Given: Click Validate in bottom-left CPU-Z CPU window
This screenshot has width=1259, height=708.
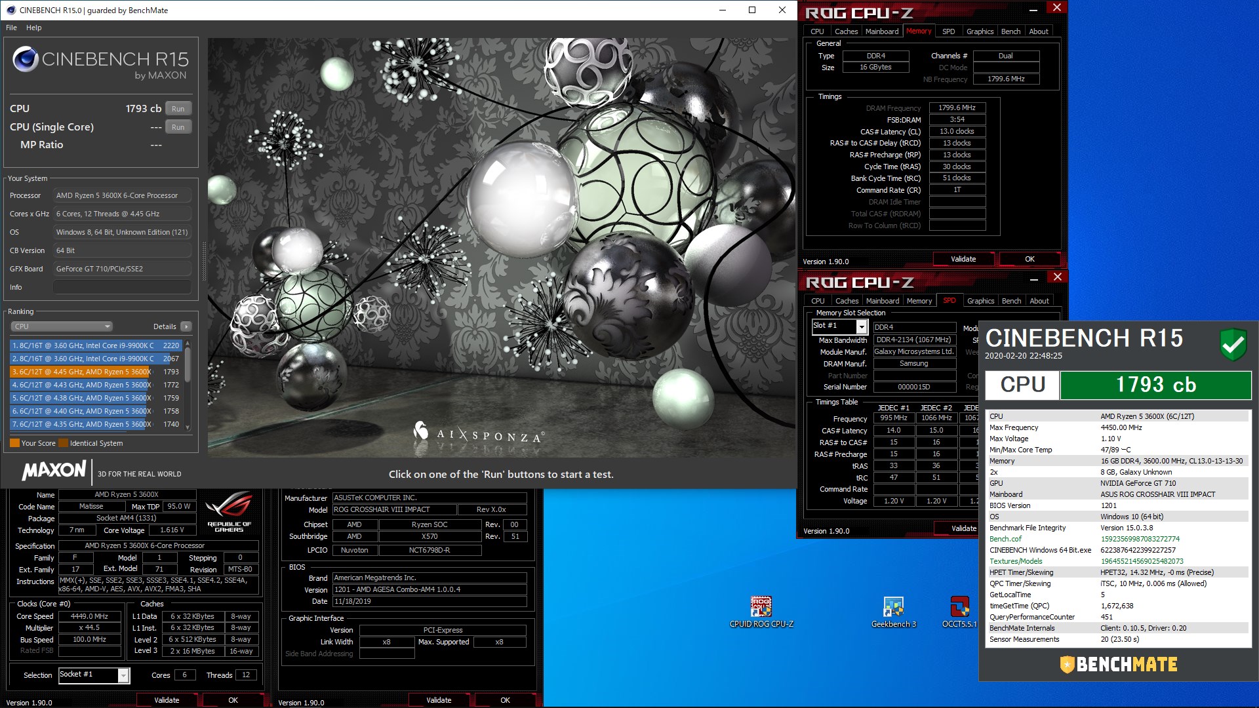Looking at the screenshot, I should 167,700.
